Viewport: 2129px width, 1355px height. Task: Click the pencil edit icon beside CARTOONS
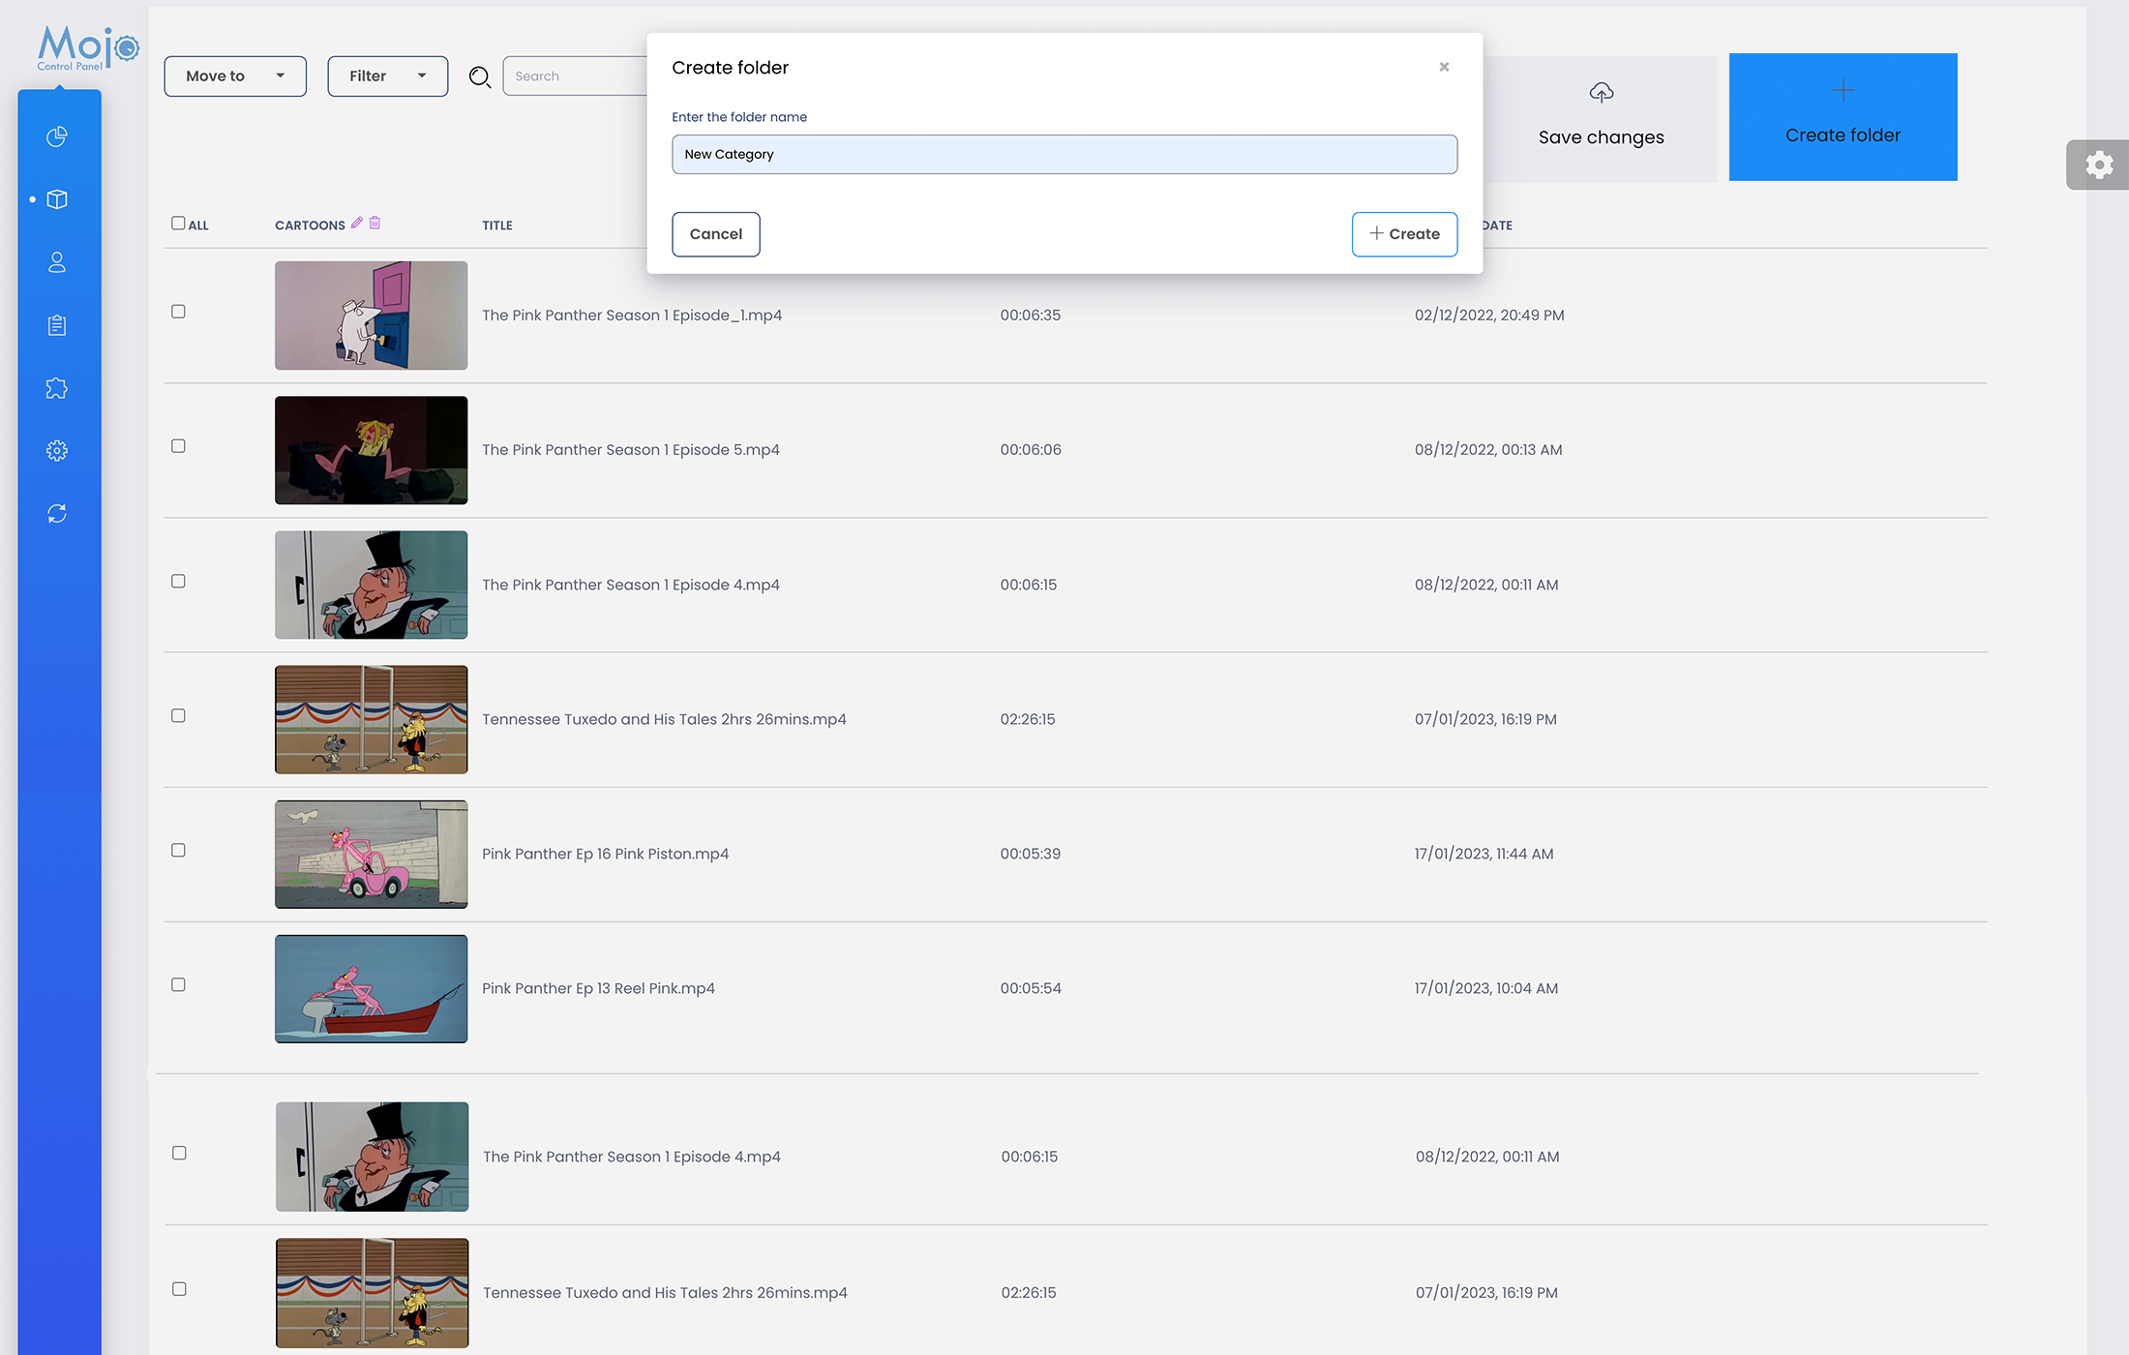tap(357, 224)
